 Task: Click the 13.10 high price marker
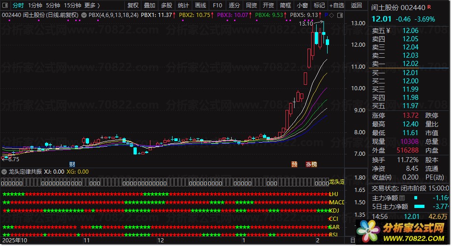click(306, 24)
